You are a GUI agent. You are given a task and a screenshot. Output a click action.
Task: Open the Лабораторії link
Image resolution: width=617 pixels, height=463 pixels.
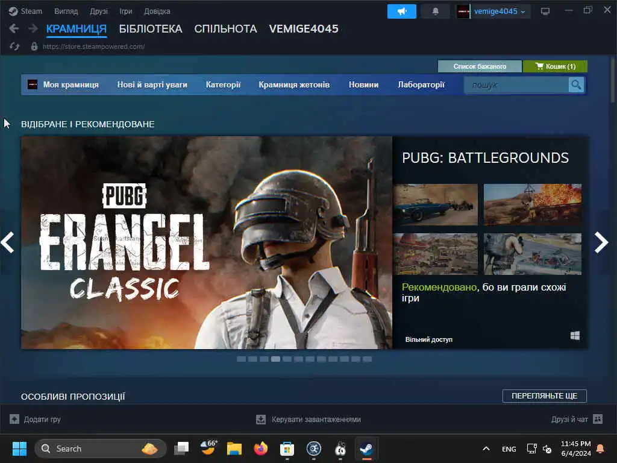[x=421, y=84]
